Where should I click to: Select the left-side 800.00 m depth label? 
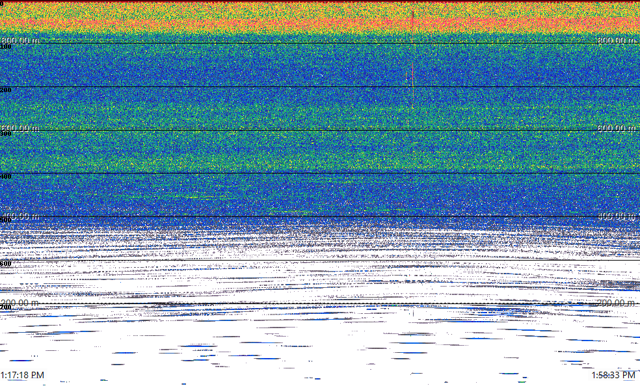click(20, 40)
